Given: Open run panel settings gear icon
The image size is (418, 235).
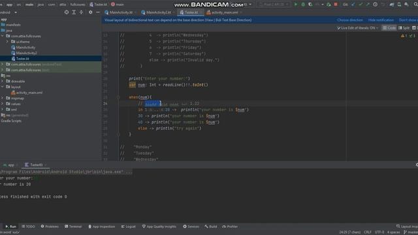Looking at the screenshot, I should point(417,165).
